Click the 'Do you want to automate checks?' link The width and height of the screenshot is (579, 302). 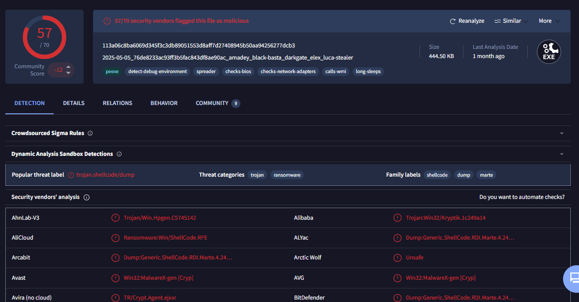click(522, 197)
